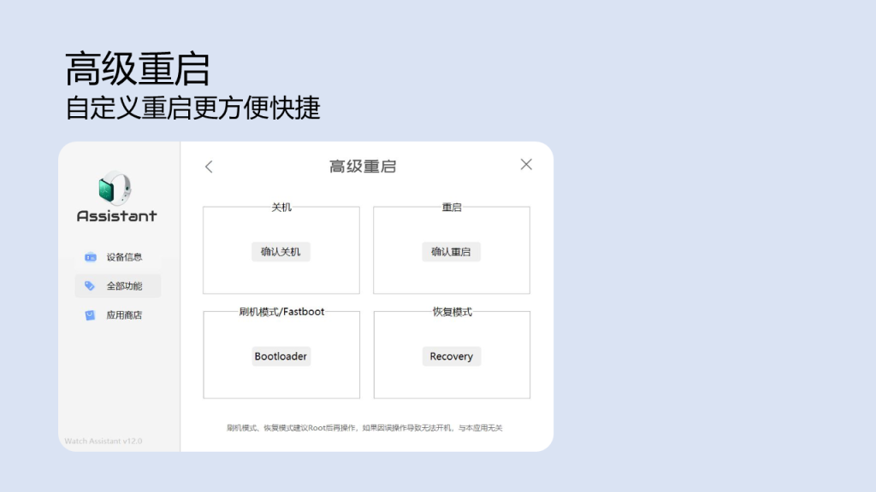Click the 设备信息 sidebar icon
This screenshot has height=492, width=876.
[x=91, y=257]
